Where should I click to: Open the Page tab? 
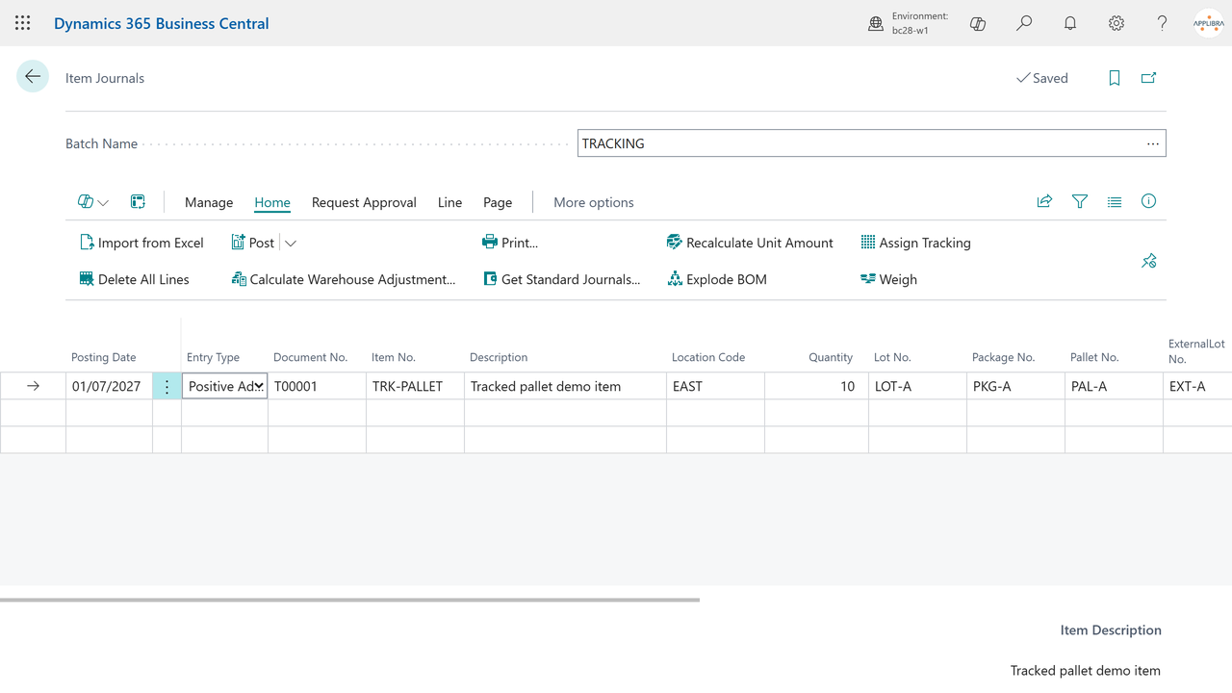click(498, 202)
